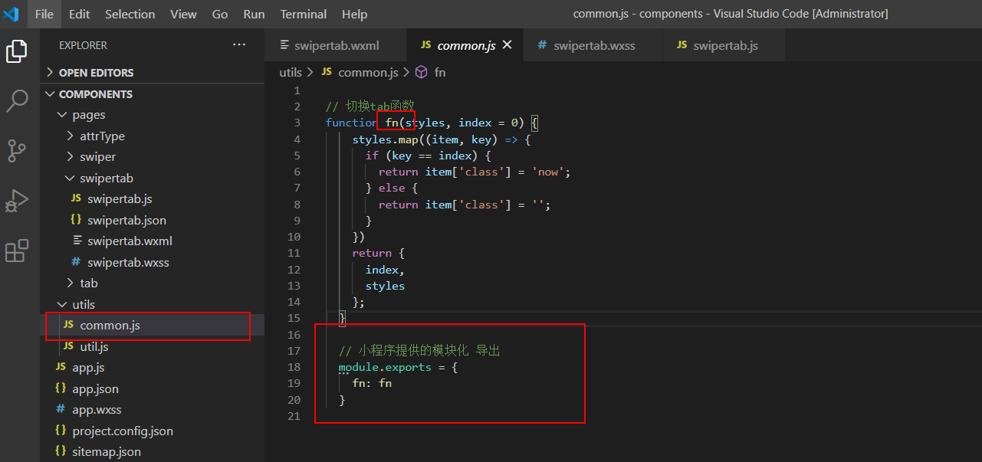This screenshot has height=462, width=982.
Task: Click the EXPLORER panel title
Action: [83, 45]
